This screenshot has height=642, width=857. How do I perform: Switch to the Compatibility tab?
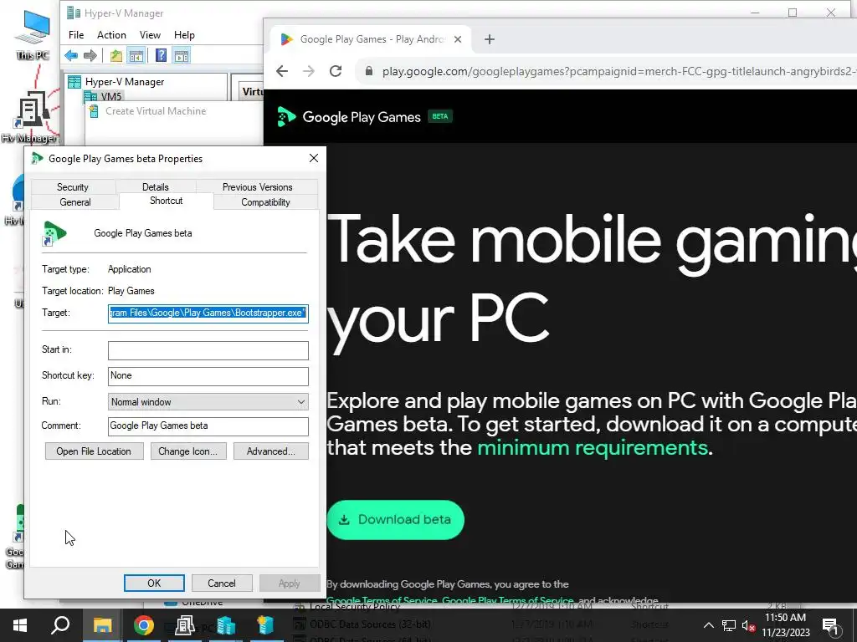pos(265,202)
